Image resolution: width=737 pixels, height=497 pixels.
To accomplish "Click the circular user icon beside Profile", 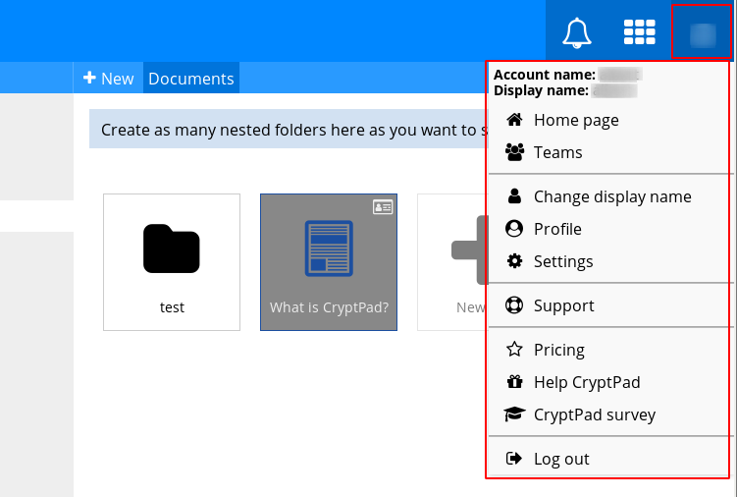I will pyautogui.click(x=514, y=228).
